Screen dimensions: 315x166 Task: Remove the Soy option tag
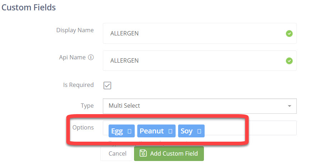coord(199,131)
